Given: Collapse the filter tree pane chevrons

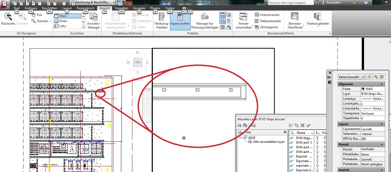Looking at the screenshot, I should [285, 132].
